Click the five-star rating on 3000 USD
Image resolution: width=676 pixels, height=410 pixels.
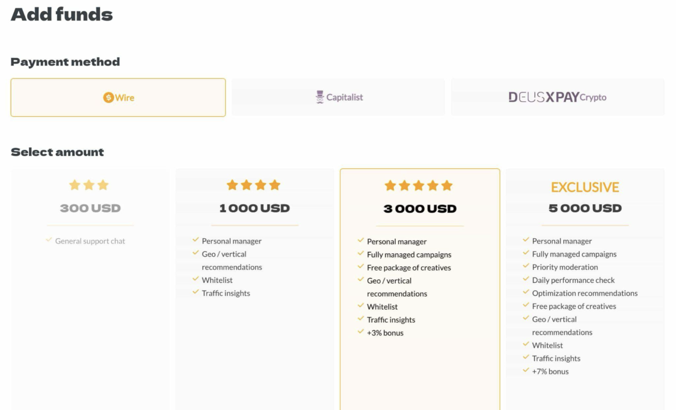419,186
